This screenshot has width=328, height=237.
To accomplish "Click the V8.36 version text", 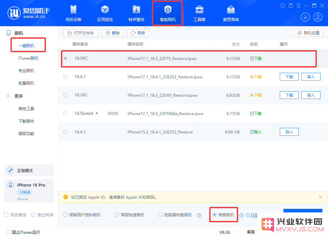I will point(225,232).
